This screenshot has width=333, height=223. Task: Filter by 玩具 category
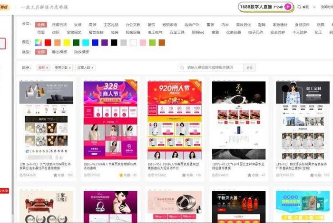321,25
